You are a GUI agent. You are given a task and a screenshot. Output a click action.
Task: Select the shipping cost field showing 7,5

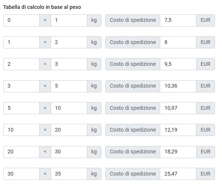tap(178, 20)
